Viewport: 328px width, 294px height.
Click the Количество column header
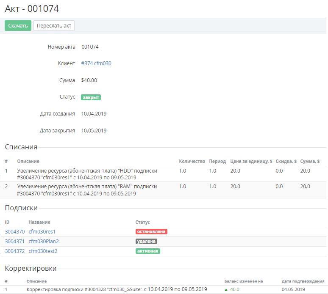point(192,162)
